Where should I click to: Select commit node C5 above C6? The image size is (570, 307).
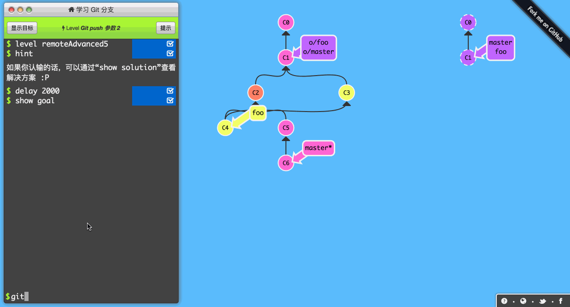(x=286, y=127)
